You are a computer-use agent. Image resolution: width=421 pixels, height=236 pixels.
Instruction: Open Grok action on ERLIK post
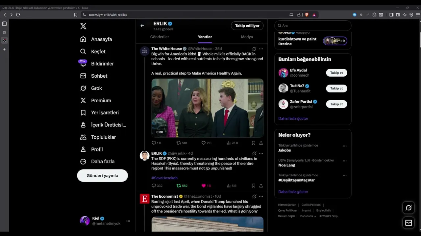254,153
